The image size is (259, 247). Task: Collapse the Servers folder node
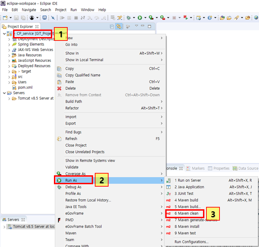(x=4, y=93)
